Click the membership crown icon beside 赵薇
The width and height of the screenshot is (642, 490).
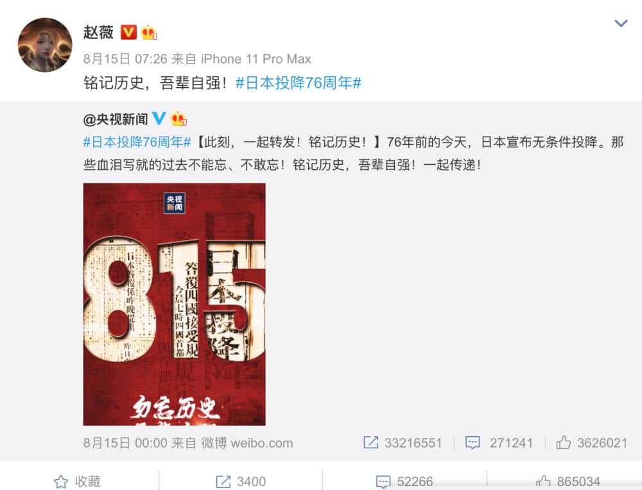pos(149,32)
